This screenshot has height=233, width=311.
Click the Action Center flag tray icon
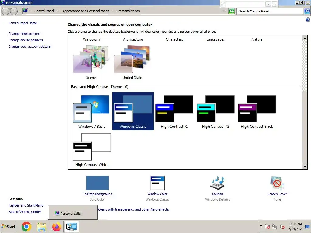(267, 226)
